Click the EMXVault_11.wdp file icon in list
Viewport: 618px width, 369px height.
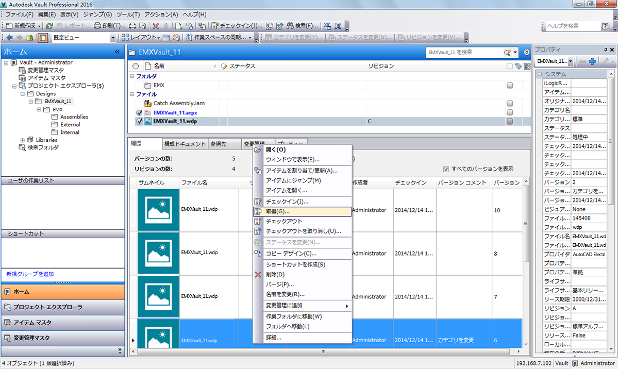click(148, 122)
